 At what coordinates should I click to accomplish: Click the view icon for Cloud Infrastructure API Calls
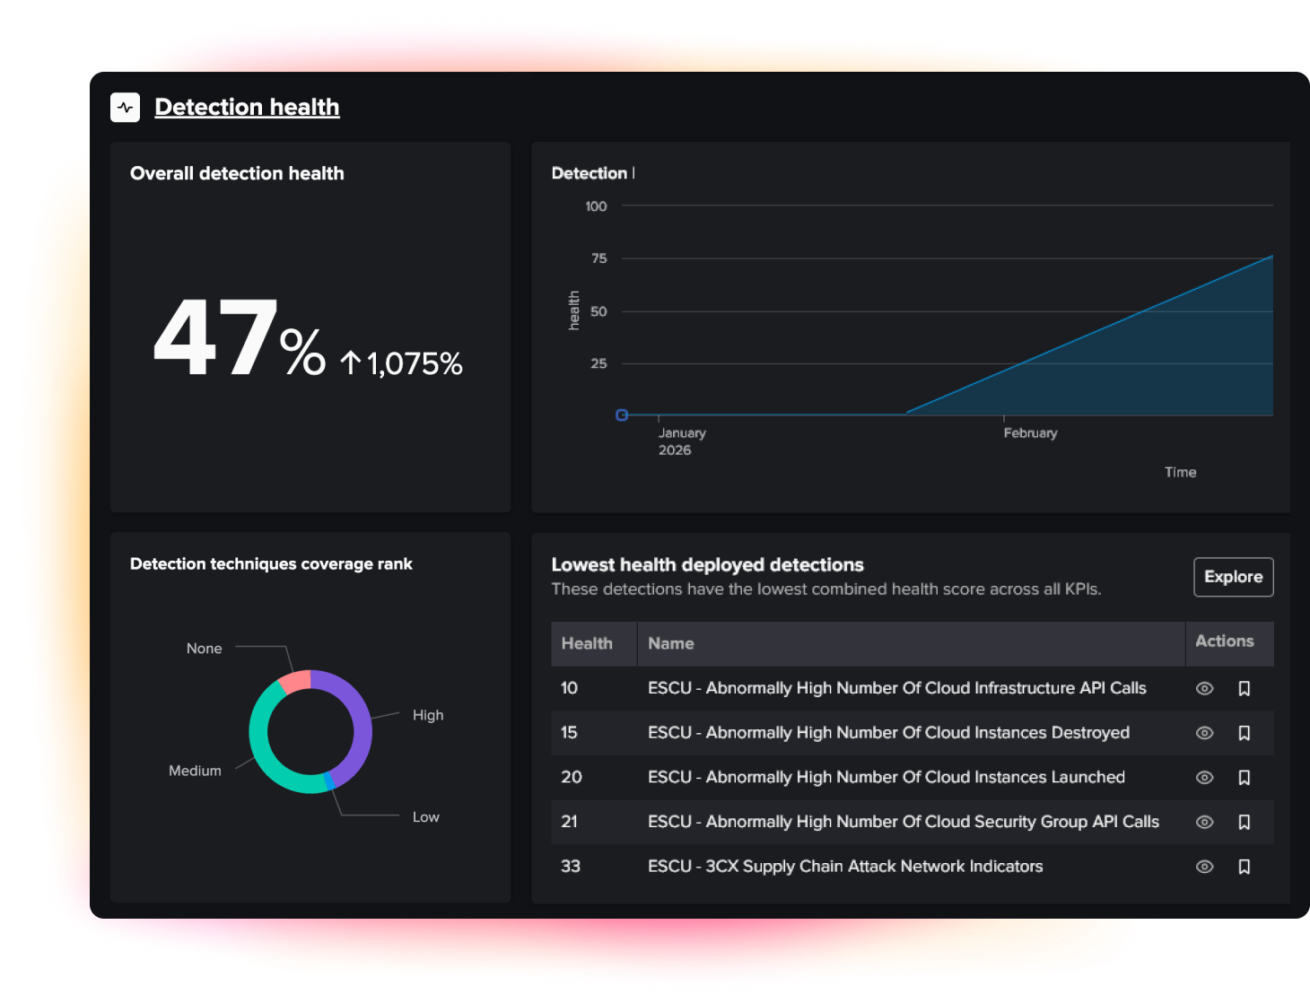1204,688
